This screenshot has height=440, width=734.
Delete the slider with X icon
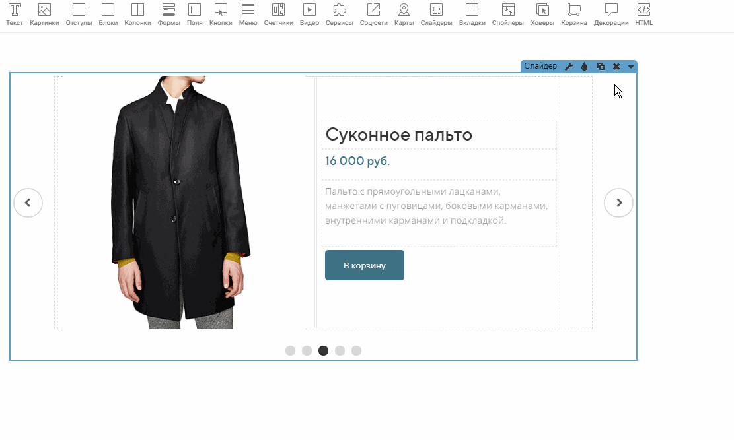pyautogui.click(x=616, y=67)
